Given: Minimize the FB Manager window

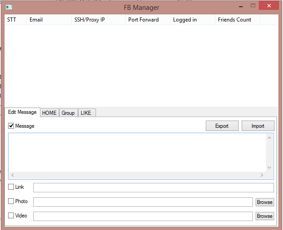Looking at the screenshot, I should tap(241, 6).
